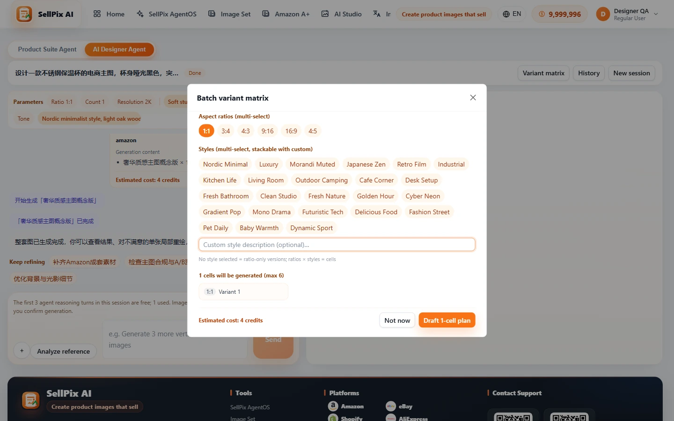Viewport: 674px width, 421px height.
Task: Open the AI Studio menu item
Action: pyautogui.click(x=341, y=14)
